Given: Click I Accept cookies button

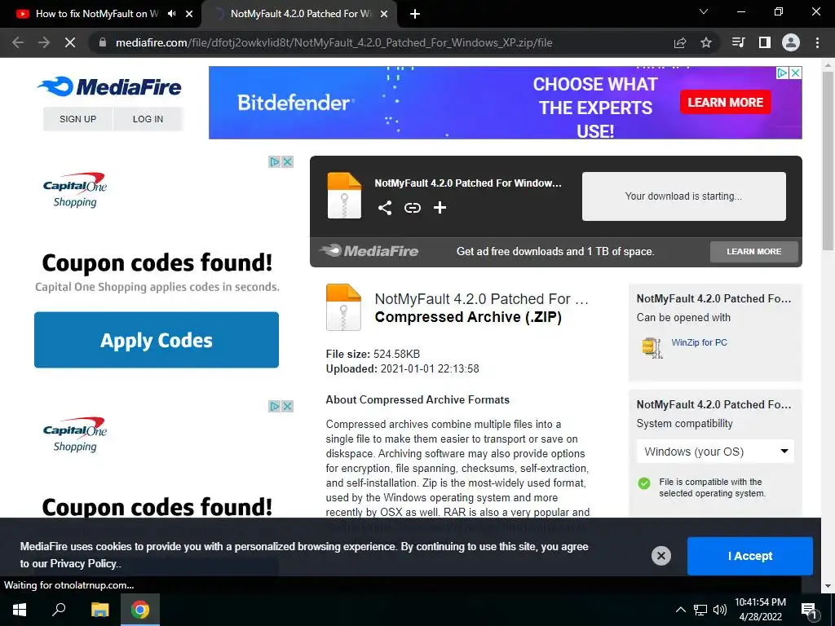Looking at the screenshot, I should coord(750,556).
